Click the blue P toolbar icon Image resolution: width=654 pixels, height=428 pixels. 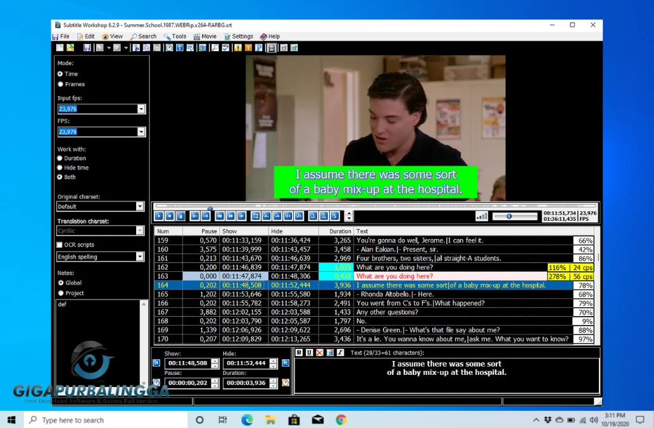click(258, 48)
